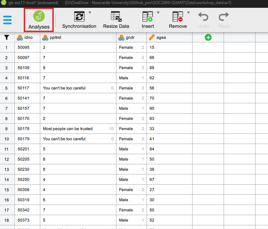The height and width of the screenshot is (229, 268).
Task: Open the hamburger main menu
Action: [7, 20]
